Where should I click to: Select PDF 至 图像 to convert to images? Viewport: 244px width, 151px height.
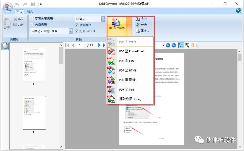[127, 80]
